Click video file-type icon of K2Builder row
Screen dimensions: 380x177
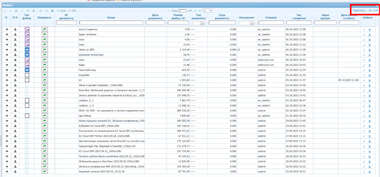[x=27, y=126]
